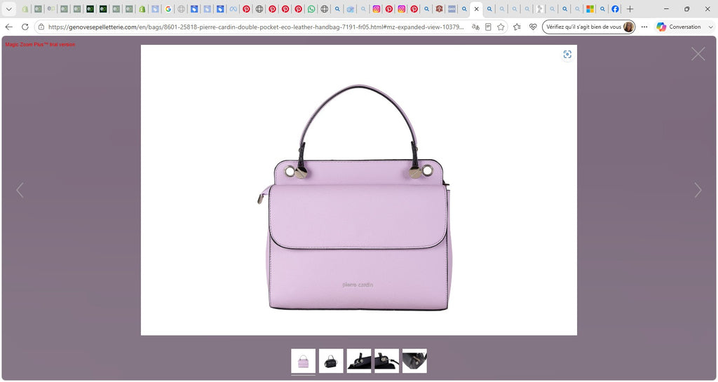Viewport: 718px width, 382px height.
Task: Toggle fullscreen view of the image
Action: pyautogui.click(x=567, y=55)
